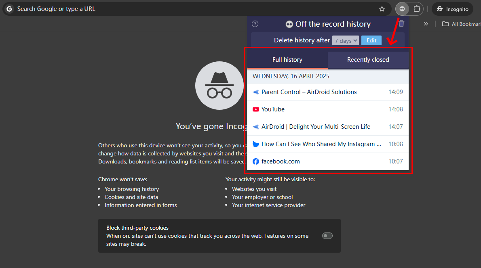This screenshot has width=481, height=268.
Task: Click Your employer or school text
Action: point(262,197)
